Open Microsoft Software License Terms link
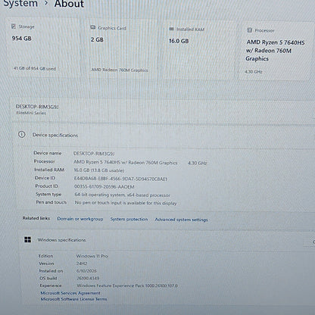The width and height of the screenshot is (315, 315). (x=74, y=299)
